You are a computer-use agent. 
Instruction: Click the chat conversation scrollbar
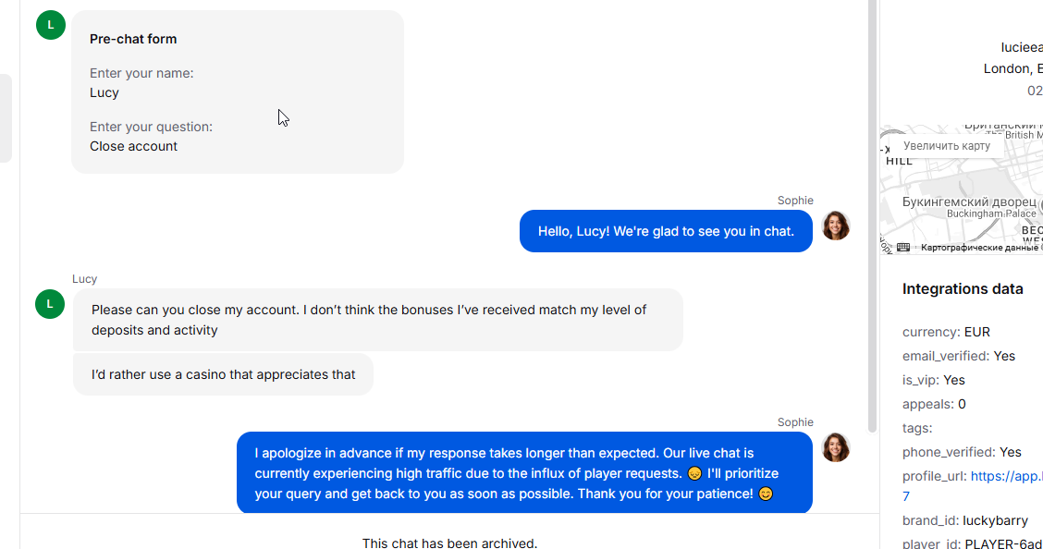[872, 213]
